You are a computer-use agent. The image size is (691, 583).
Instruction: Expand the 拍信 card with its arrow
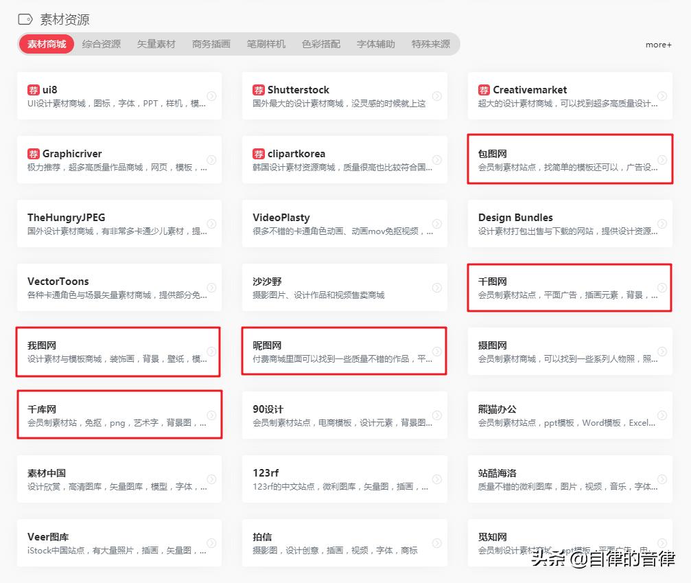pos(437,542)
